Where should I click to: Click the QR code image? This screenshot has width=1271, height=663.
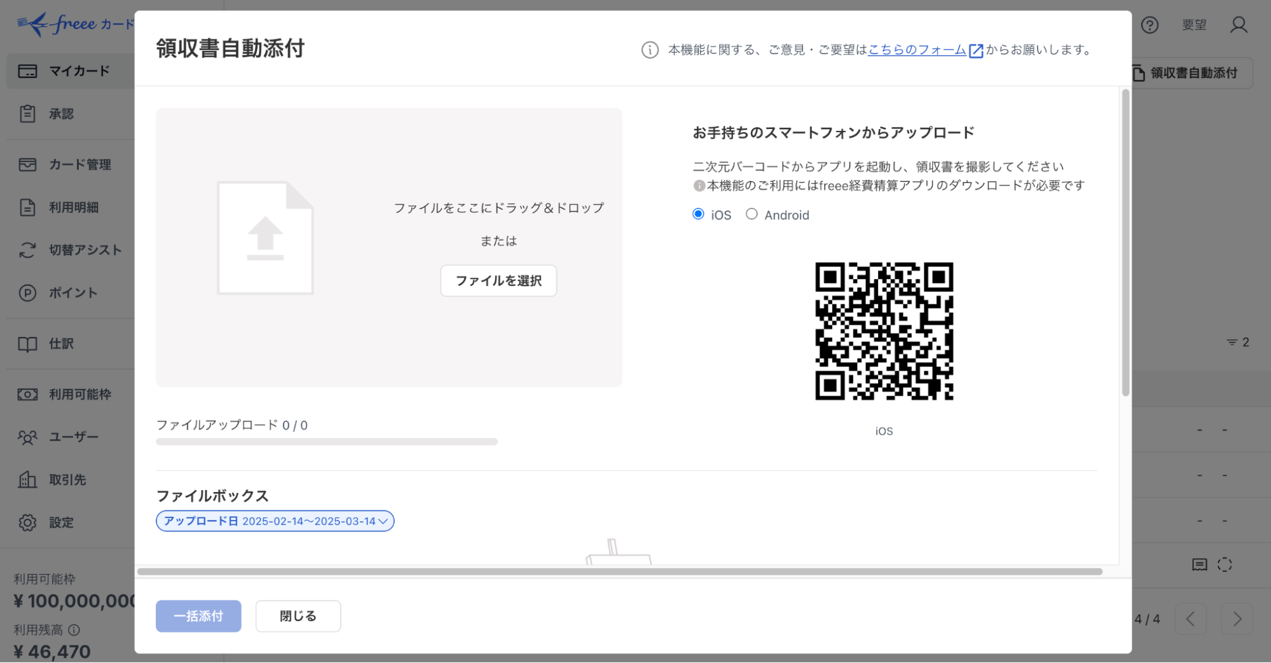coord(884,331)
